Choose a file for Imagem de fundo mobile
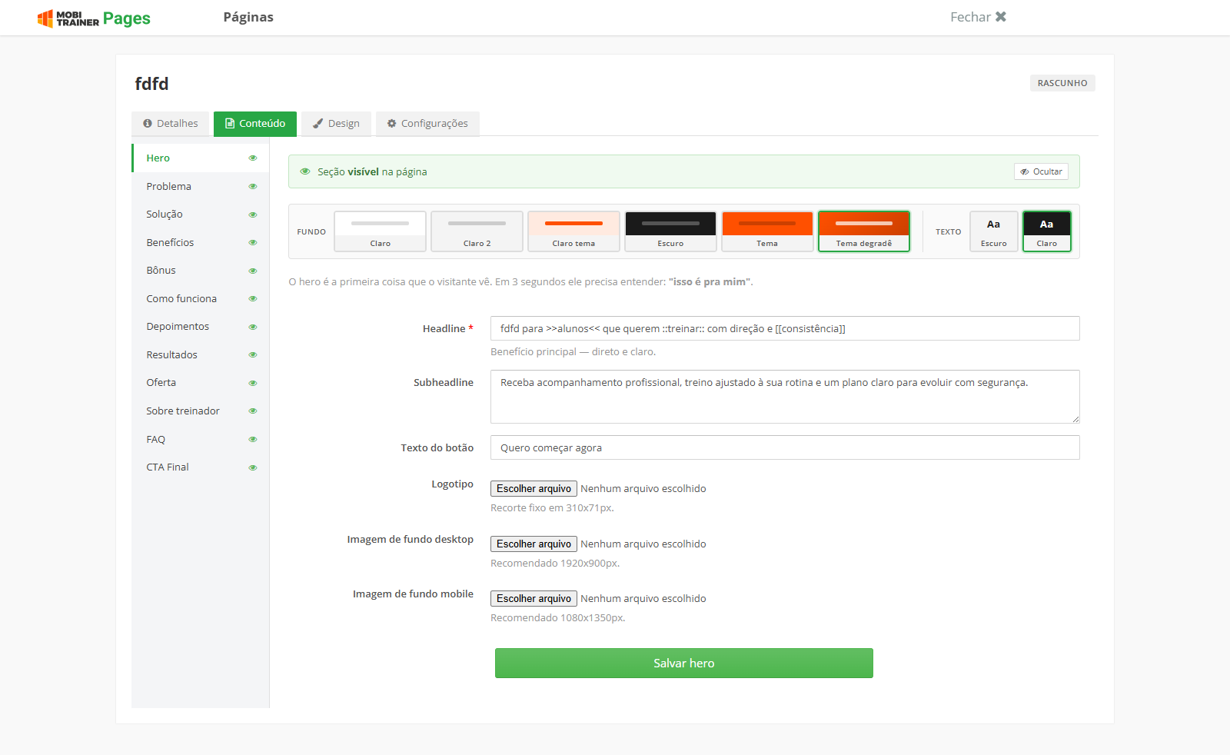The width and height of the screenshot is (1230, 755). 534,599
